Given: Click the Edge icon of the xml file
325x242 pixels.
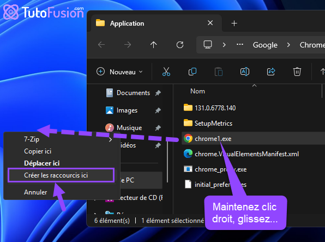Looking at the screenshot, I should 188,154.
